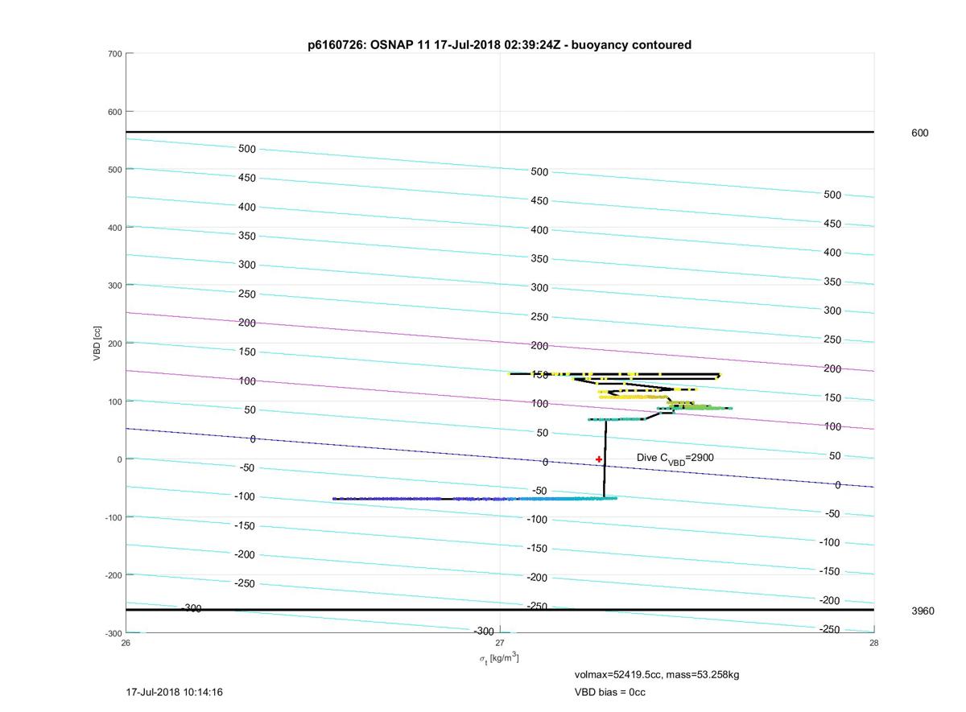Click the green data cluster near 90 cc
This screenshot has height=712, width=966.
pyautogui.click(x=695, y=407)
